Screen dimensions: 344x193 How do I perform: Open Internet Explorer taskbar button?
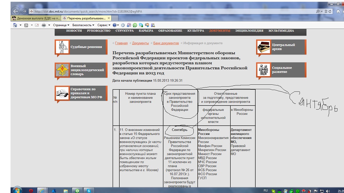[42, 190]
